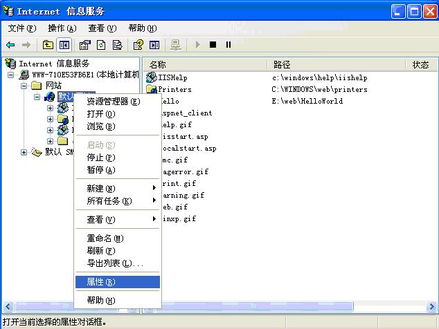
Task: Select the Printers row name
Action: point(175,89)
